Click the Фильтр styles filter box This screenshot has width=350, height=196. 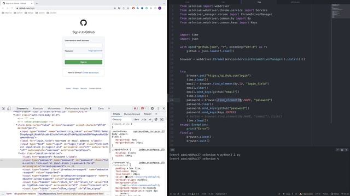tap(122, 120)
